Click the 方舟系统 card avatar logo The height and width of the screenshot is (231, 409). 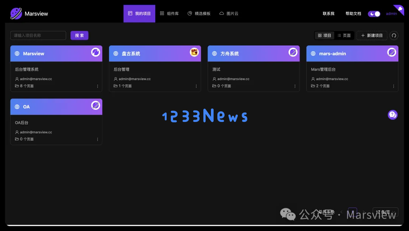[x=293, y=52]
